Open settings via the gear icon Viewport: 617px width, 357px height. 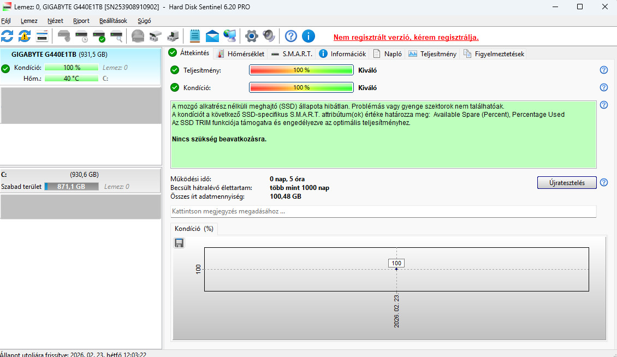click(x=252, y=36)
